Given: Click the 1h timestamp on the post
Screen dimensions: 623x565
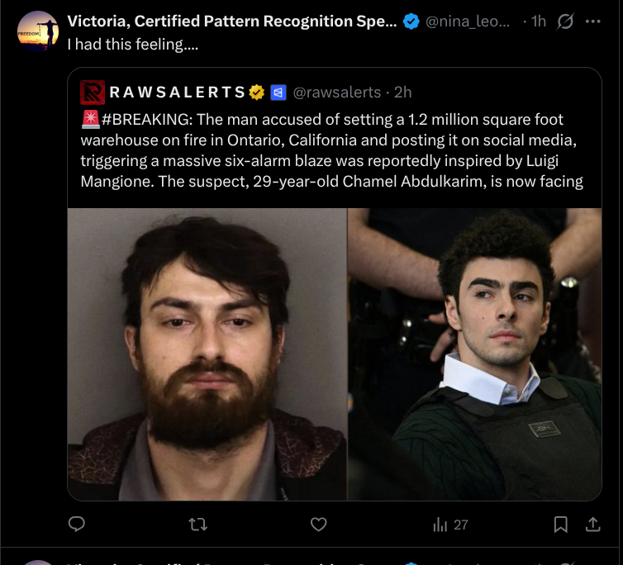Looking at the screenshot, I should 538,22.
